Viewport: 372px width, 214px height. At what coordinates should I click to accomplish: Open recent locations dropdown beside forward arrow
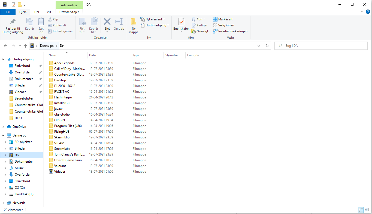[x=20, y=46]
